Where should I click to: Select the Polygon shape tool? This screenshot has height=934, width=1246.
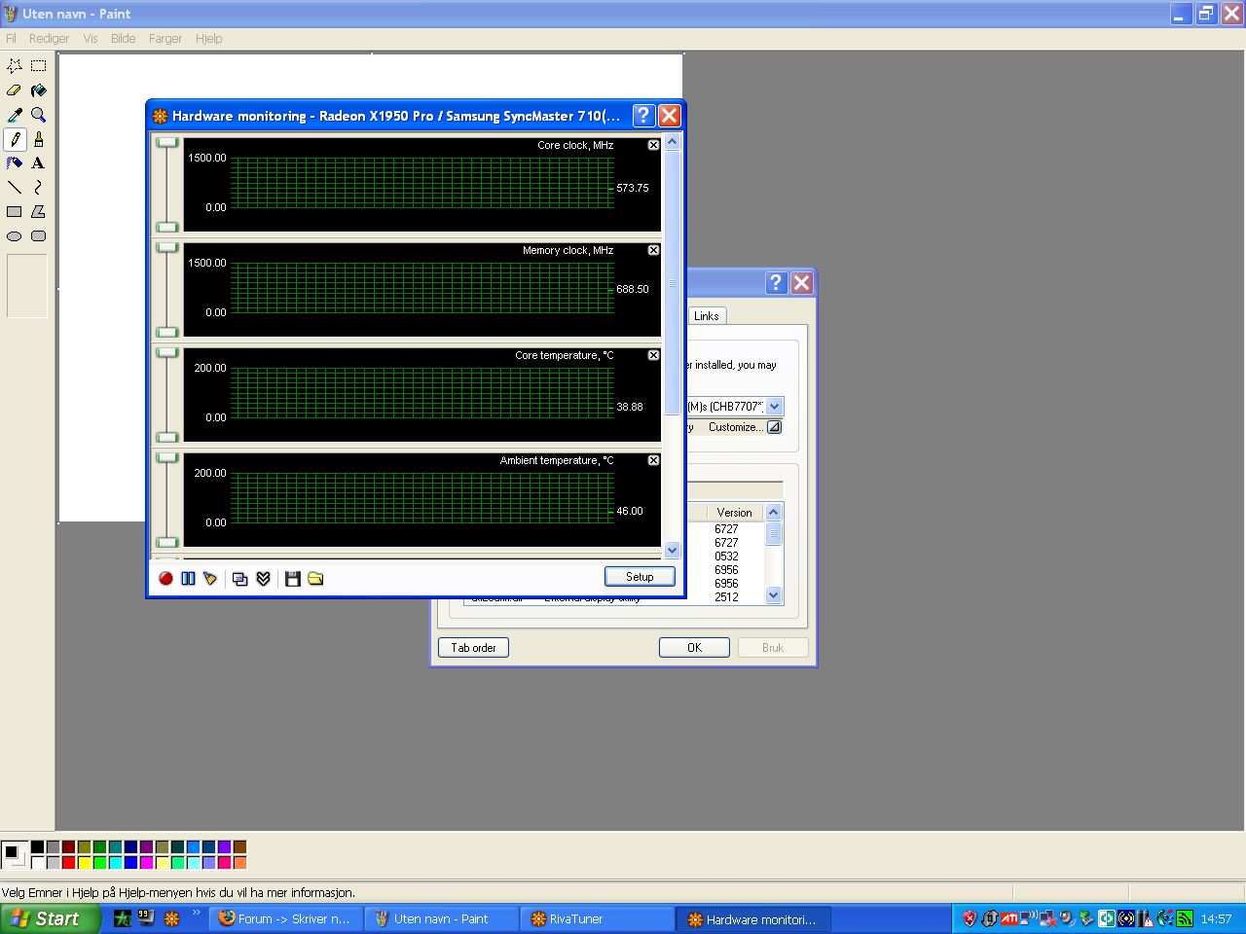39,212
